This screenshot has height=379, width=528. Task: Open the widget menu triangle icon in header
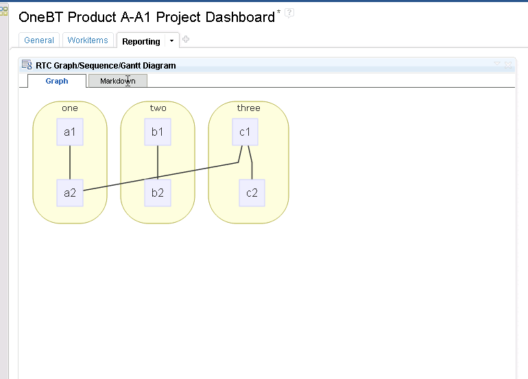[497, 64]
